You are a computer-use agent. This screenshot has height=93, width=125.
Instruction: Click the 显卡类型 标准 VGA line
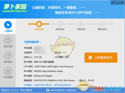39,62
